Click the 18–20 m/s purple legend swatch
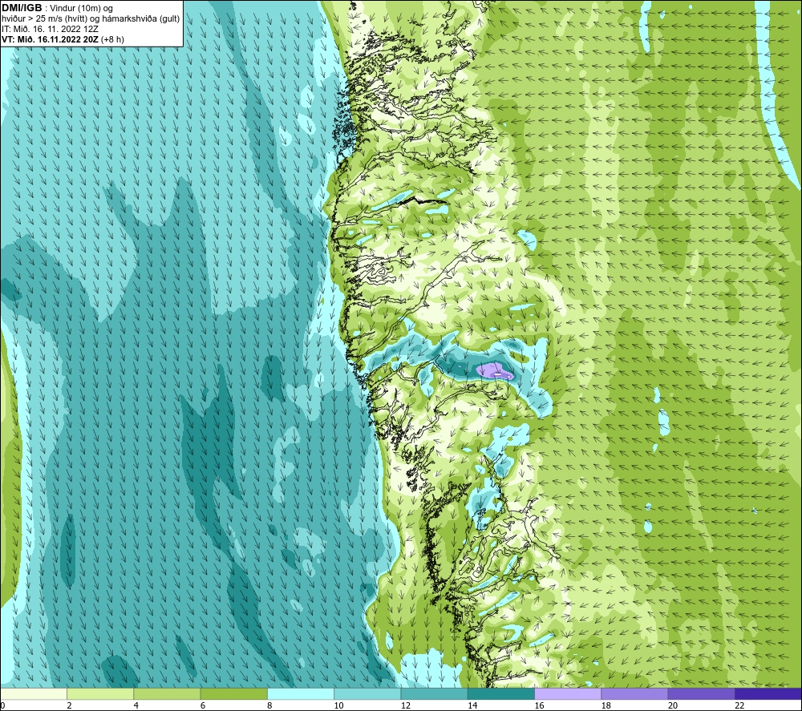Viewport: 802px width, 711px height. coord(634,693)
